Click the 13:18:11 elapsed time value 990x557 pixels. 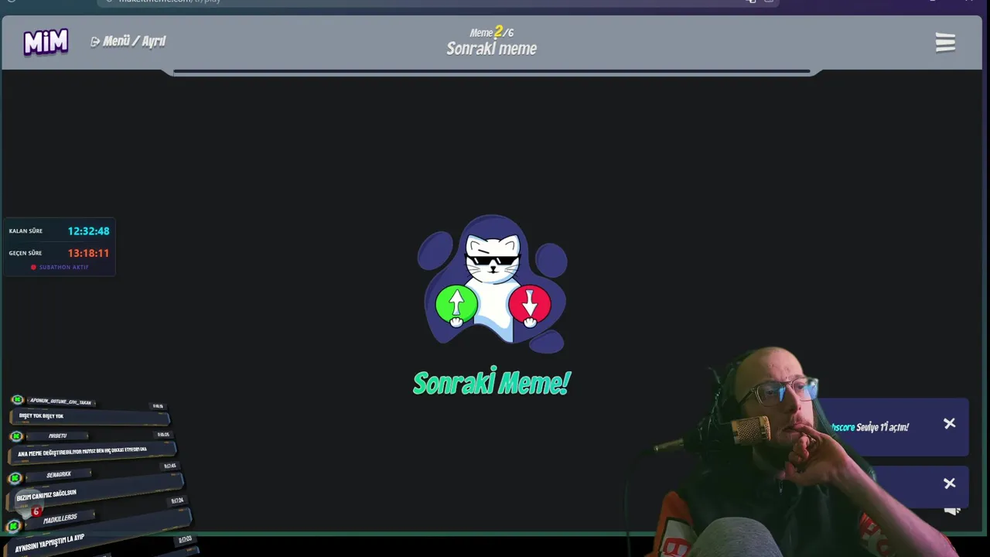click(88, 253)
